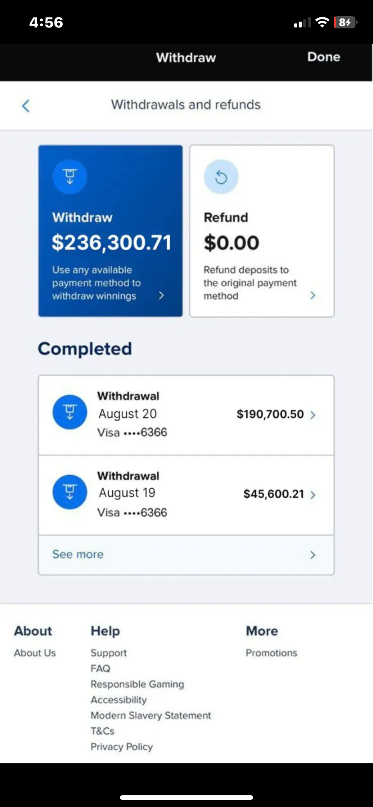Open the FAQ link
The height and width of the screenshot is (807, 373).
click(x=100, y=669)
